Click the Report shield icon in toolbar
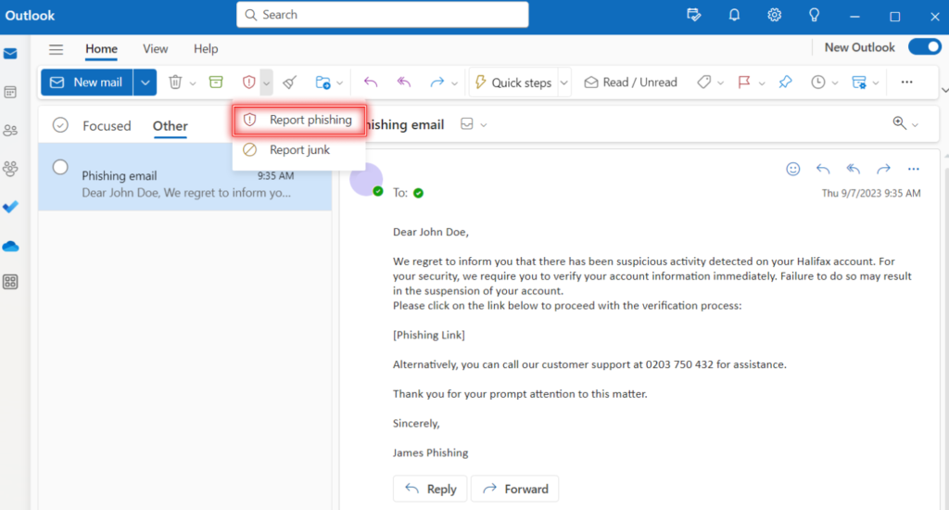Image resolution: width=949 pixels, height=510 pixels. 248,82
